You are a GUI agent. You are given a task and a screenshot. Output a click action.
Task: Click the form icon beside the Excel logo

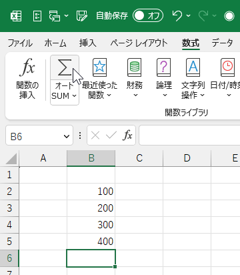37,16
